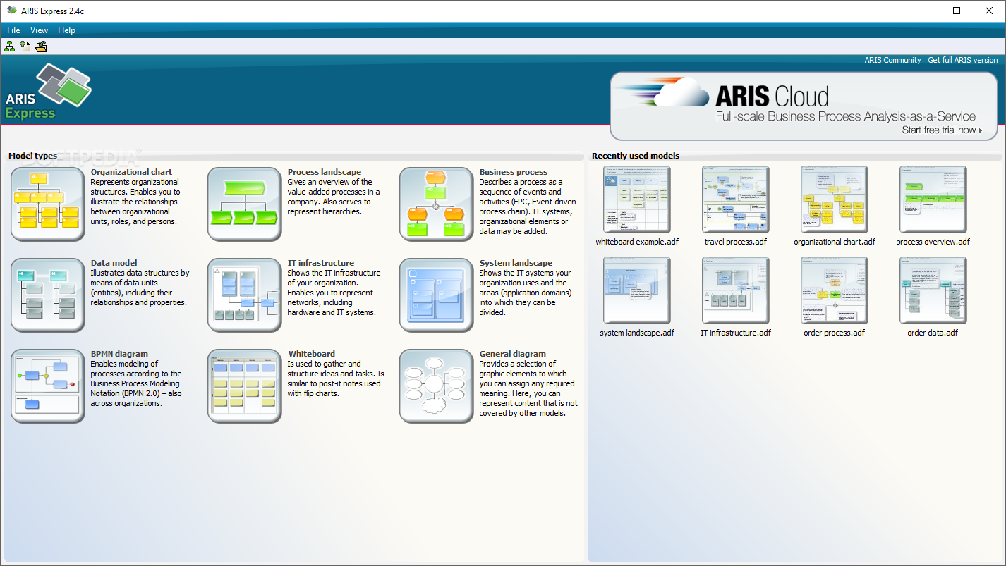Click the 'whiteboard example.adf' file name
The image size is (1006, 566).
[637, 242]
